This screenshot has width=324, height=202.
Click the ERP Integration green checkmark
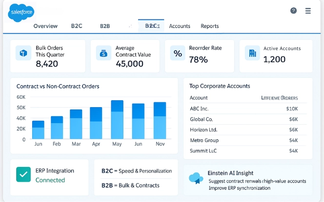(x=23, y=174)
